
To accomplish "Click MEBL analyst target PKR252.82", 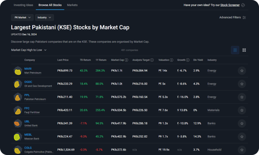I will click(140, 137).
